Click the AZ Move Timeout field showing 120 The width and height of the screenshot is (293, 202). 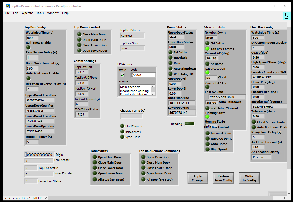(258, 147)
